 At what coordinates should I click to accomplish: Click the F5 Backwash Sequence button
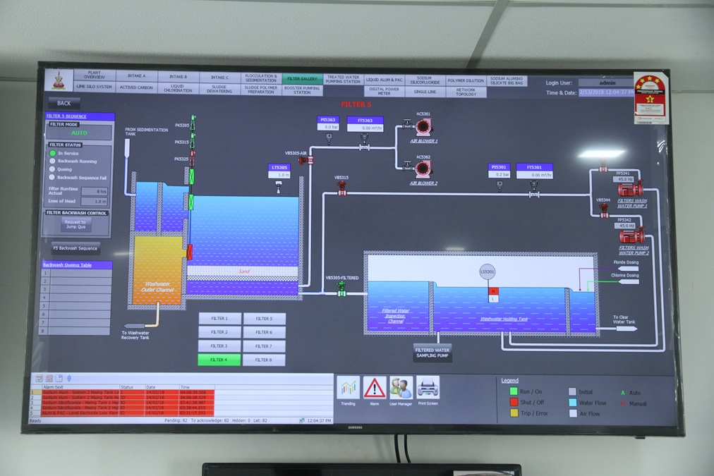[75, 248]
